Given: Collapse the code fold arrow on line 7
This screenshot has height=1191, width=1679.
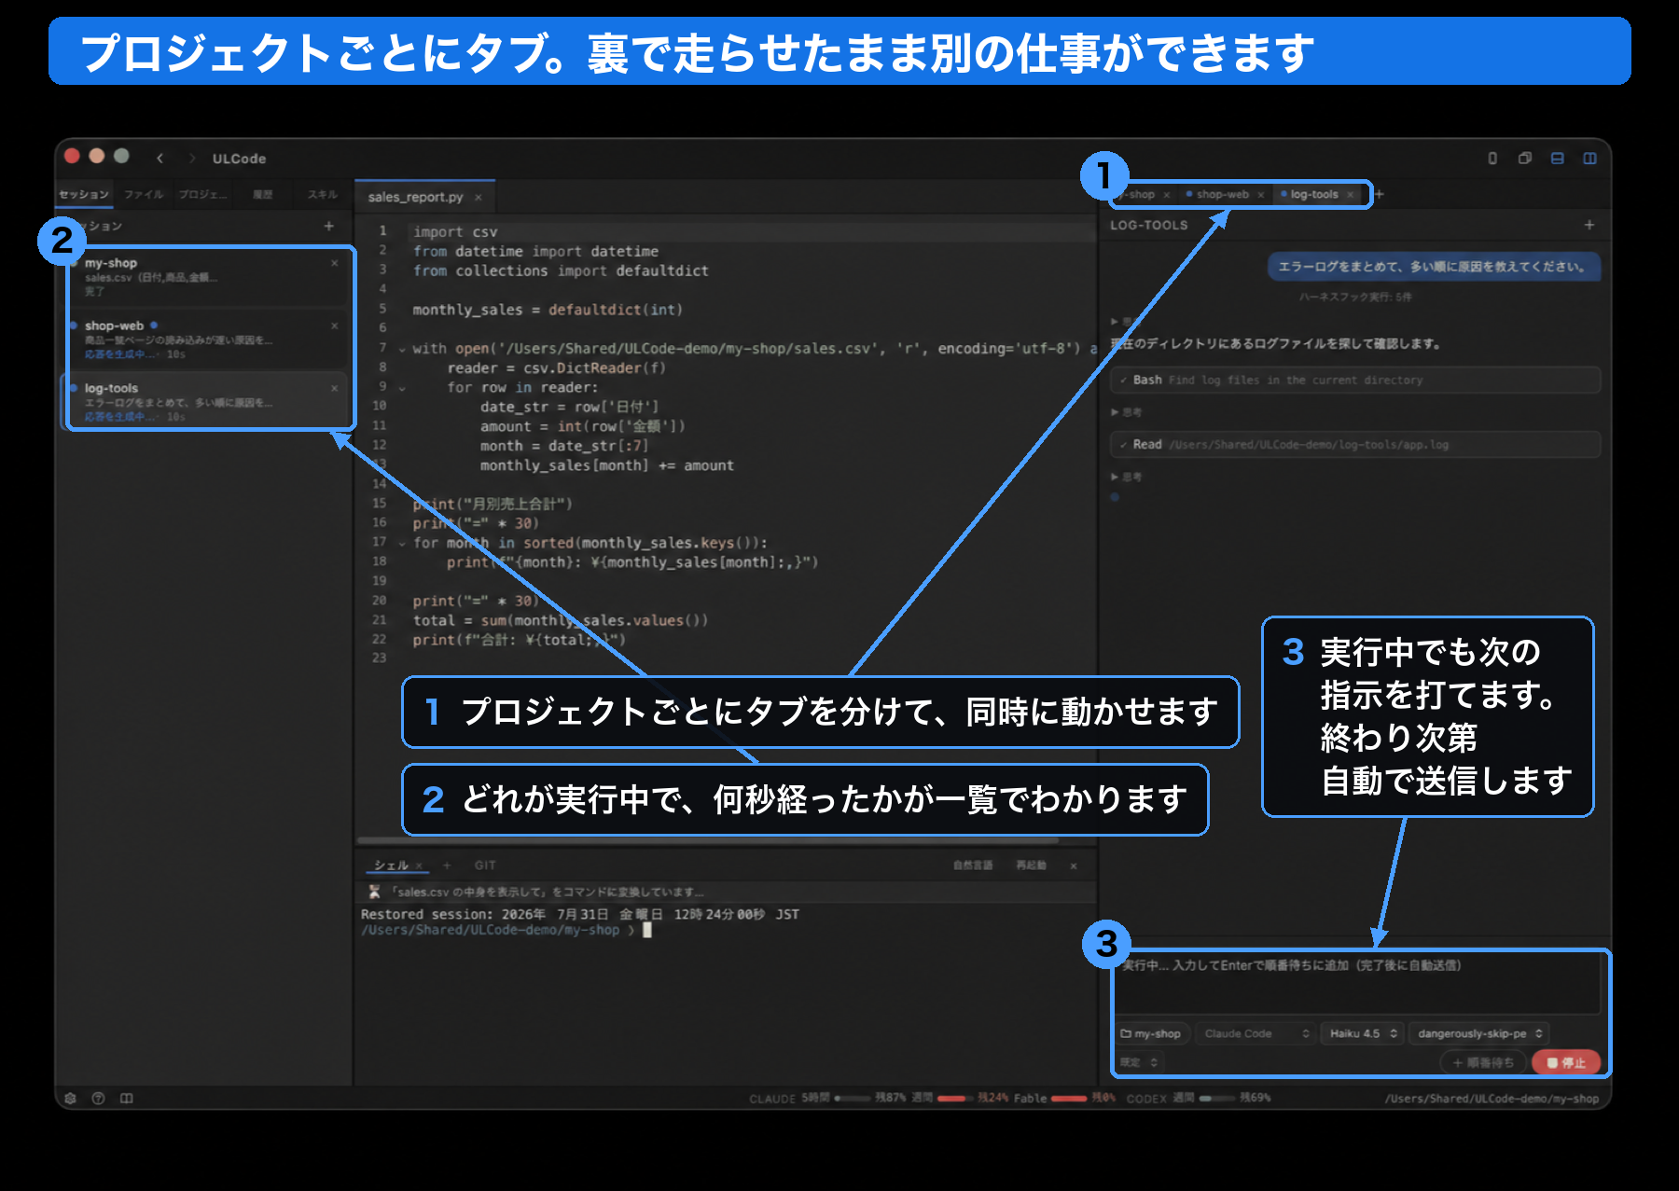Looking at the screenshot, I should pyautogui.click(x=402, y=349).
